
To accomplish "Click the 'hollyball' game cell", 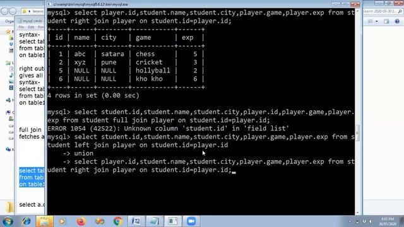I will click(153, 71).
